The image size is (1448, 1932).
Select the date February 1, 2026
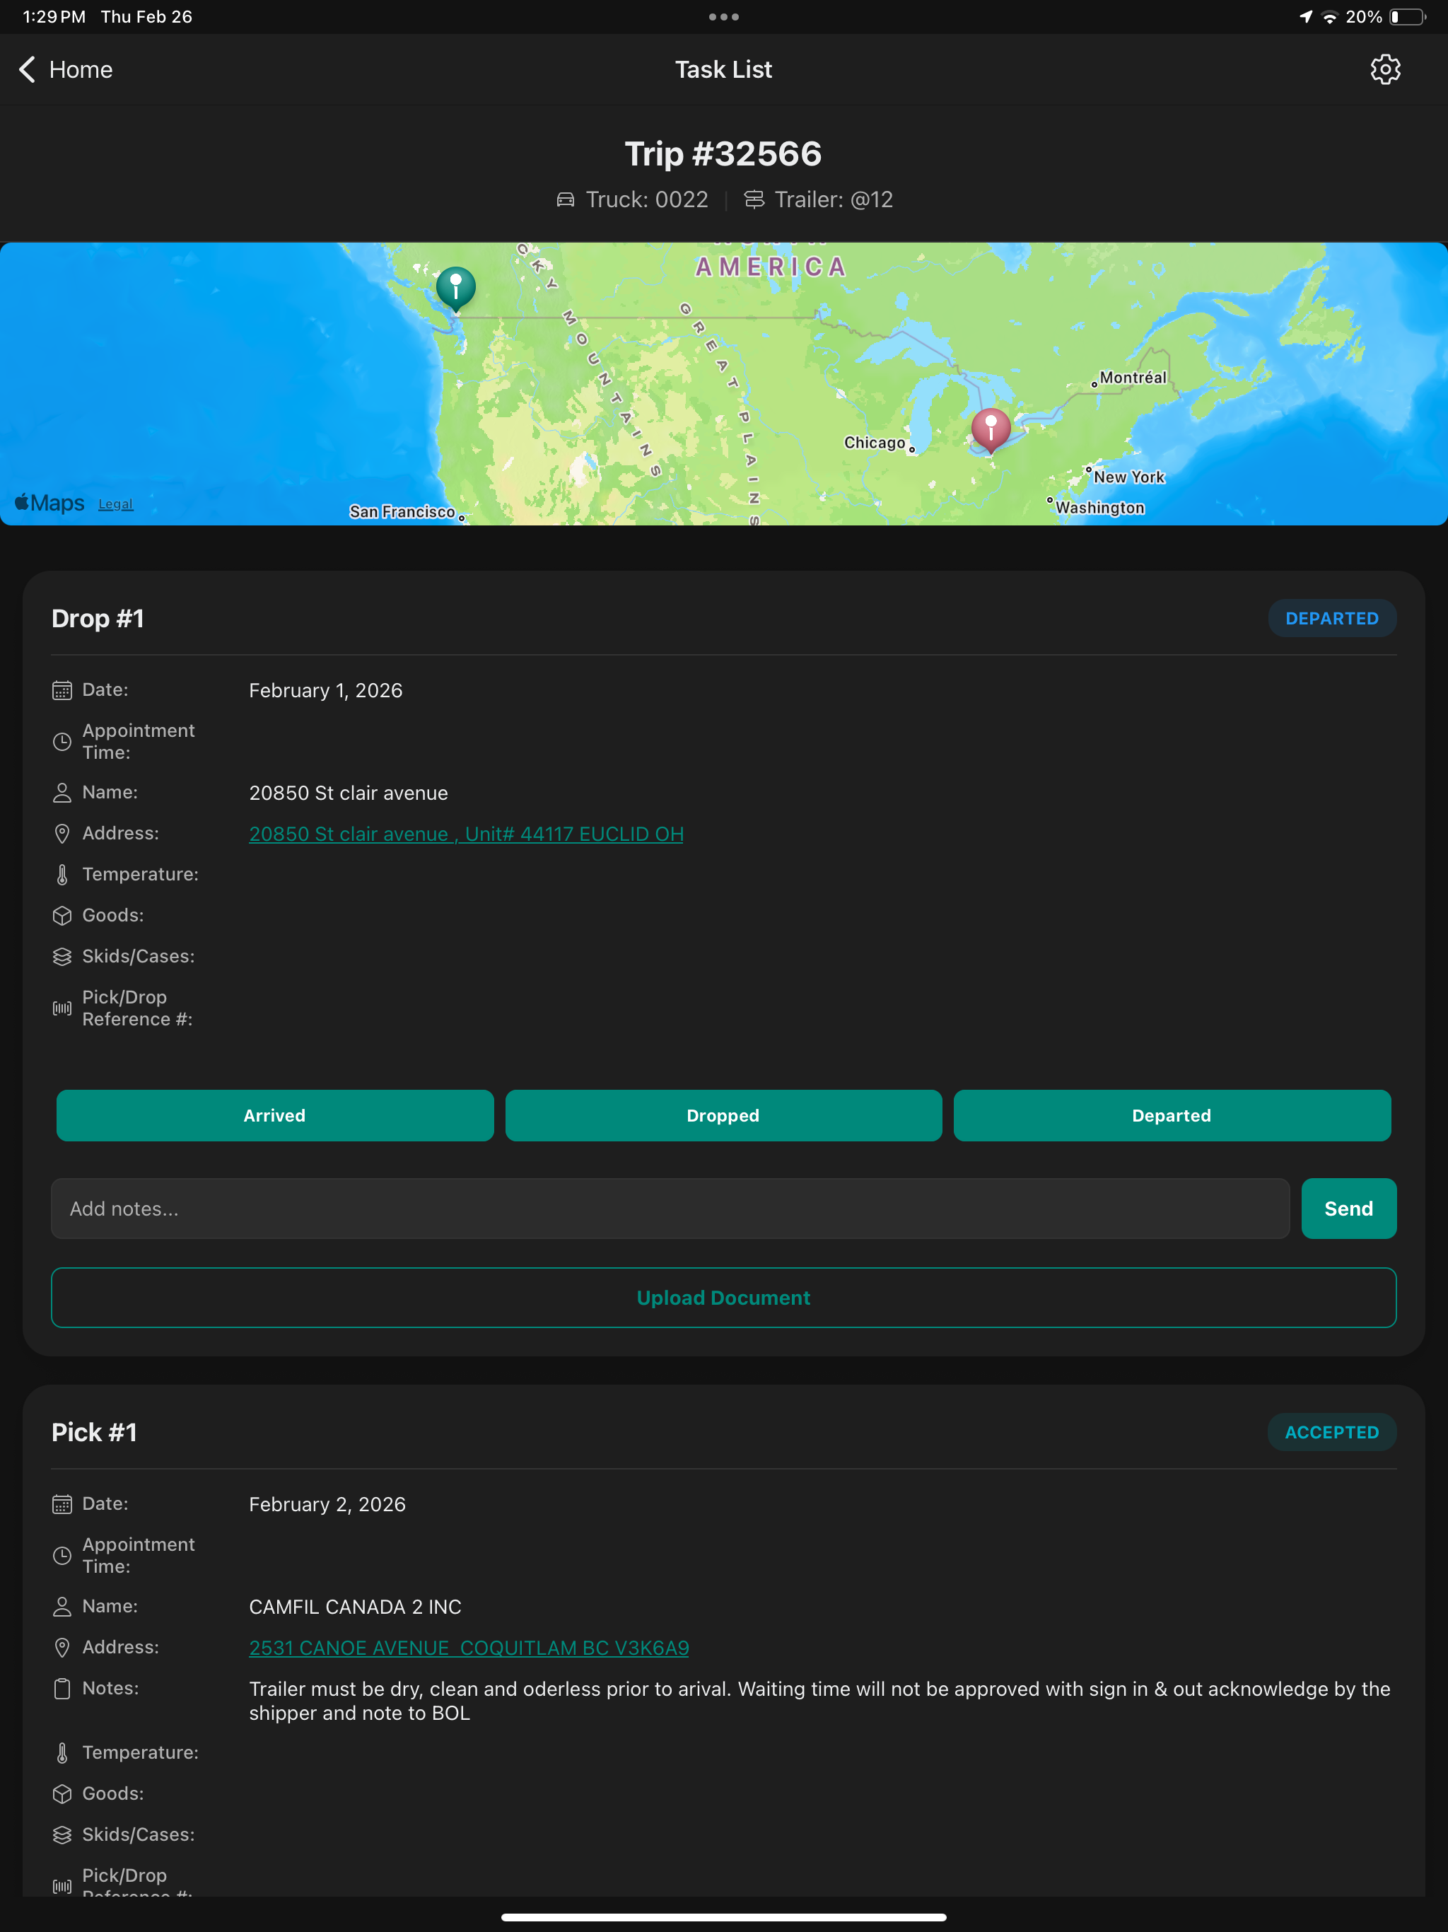pyautogui.click(x=326, y=691)
